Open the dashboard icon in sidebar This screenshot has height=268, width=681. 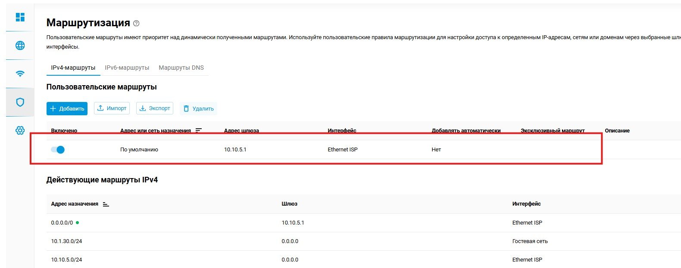pyautogui.click(x=20, y=17)
